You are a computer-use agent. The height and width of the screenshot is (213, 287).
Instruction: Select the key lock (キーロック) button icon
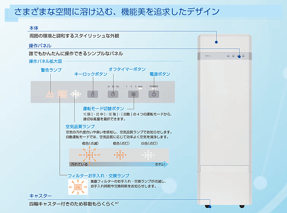[x=93, y=94]
